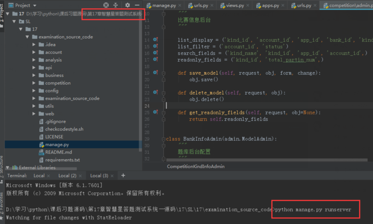The height and width of the screenshot is (224, 373).
Task: Expand the analysis folder
Action: click(x=34, y=60)
